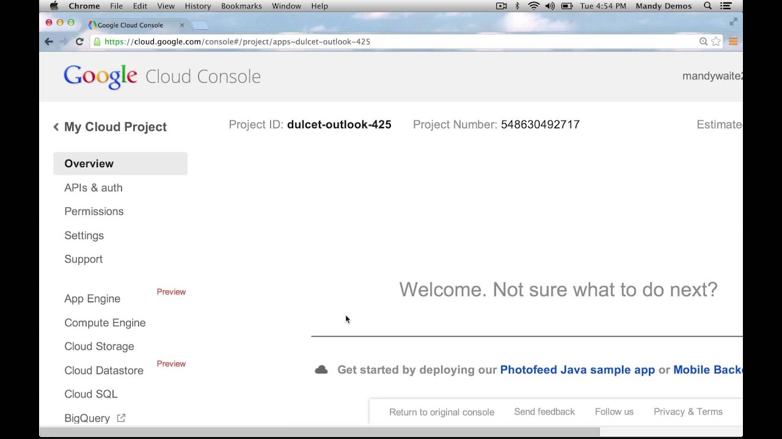Open the Chrome hamburger menu
This screenshot has height=439, width=782.
733,41
